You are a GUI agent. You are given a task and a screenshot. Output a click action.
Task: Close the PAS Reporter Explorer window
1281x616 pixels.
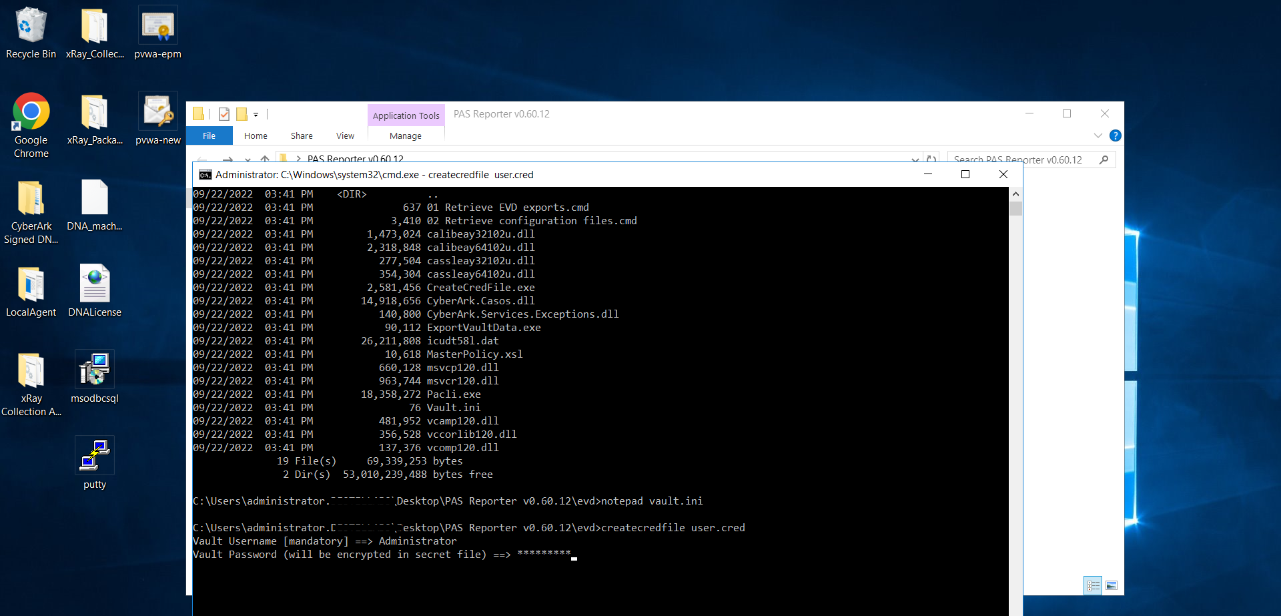click(x=1105, y=113)
